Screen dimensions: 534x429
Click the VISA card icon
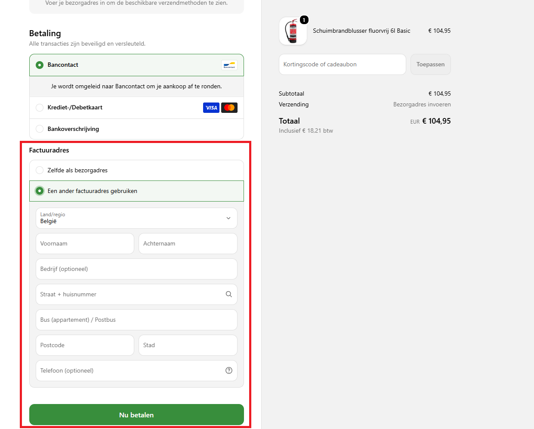tap(211, 108)
